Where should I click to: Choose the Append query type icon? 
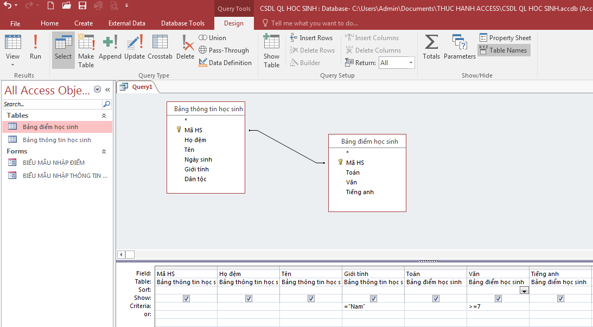(110, 47)
